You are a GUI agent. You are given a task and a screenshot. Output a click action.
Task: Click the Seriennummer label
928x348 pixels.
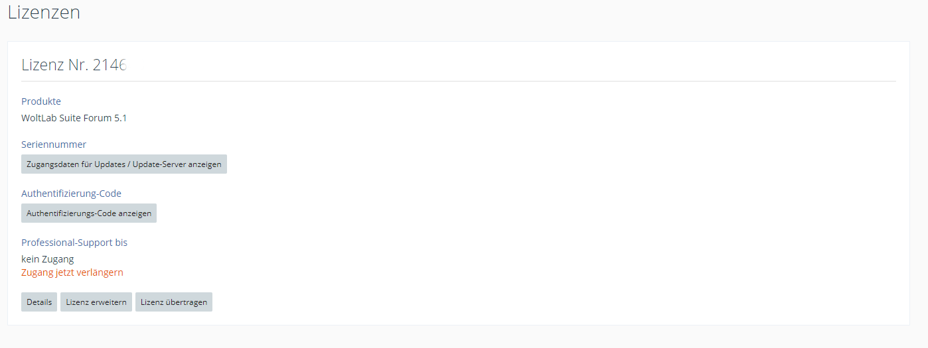[54, 145]
